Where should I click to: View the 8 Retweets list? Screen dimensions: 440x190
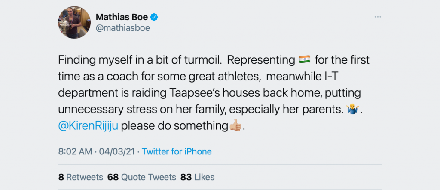click(x=81, y=177)
